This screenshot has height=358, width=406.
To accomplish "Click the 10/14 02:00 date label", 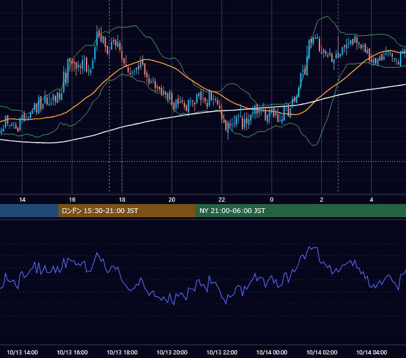I will pyautogui.click(x=322, y=352).
